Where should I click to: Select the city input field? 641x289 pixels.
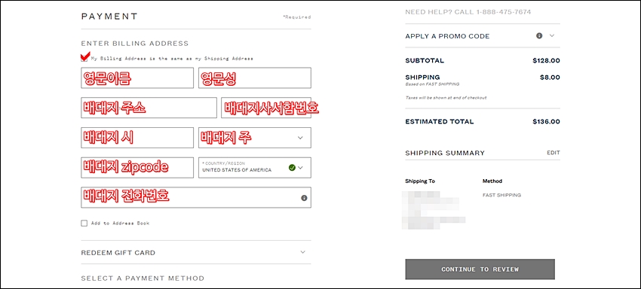[x=137, y=138]
